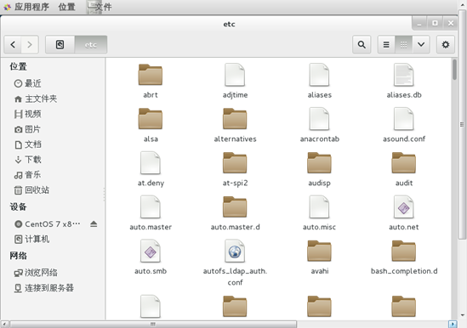
Task: Click the bottom horizontal scrollbar thumb
Action: (x=153, y=324)
